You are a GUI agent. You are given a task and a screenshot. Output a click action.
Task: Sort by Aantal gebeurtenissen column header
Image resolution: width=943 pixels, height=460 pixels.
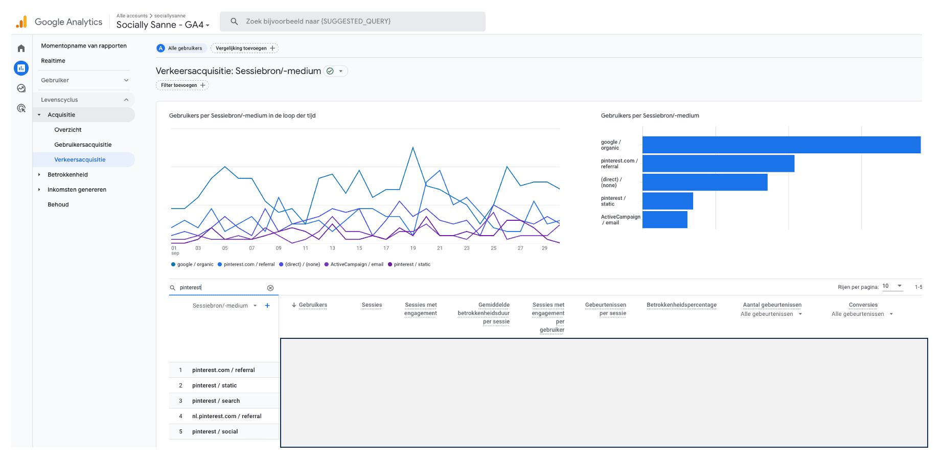pos(772,305)
